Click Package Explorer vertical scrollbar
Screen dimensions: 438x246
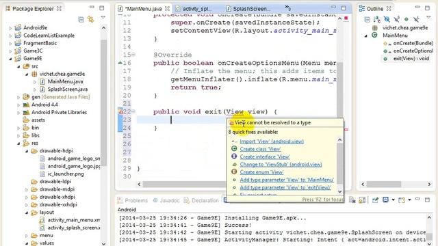point(103,103)
